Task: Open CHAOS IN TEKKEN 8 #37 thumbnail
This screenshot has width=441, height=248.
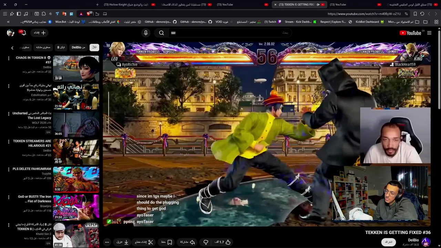Action: coord(76,68)
